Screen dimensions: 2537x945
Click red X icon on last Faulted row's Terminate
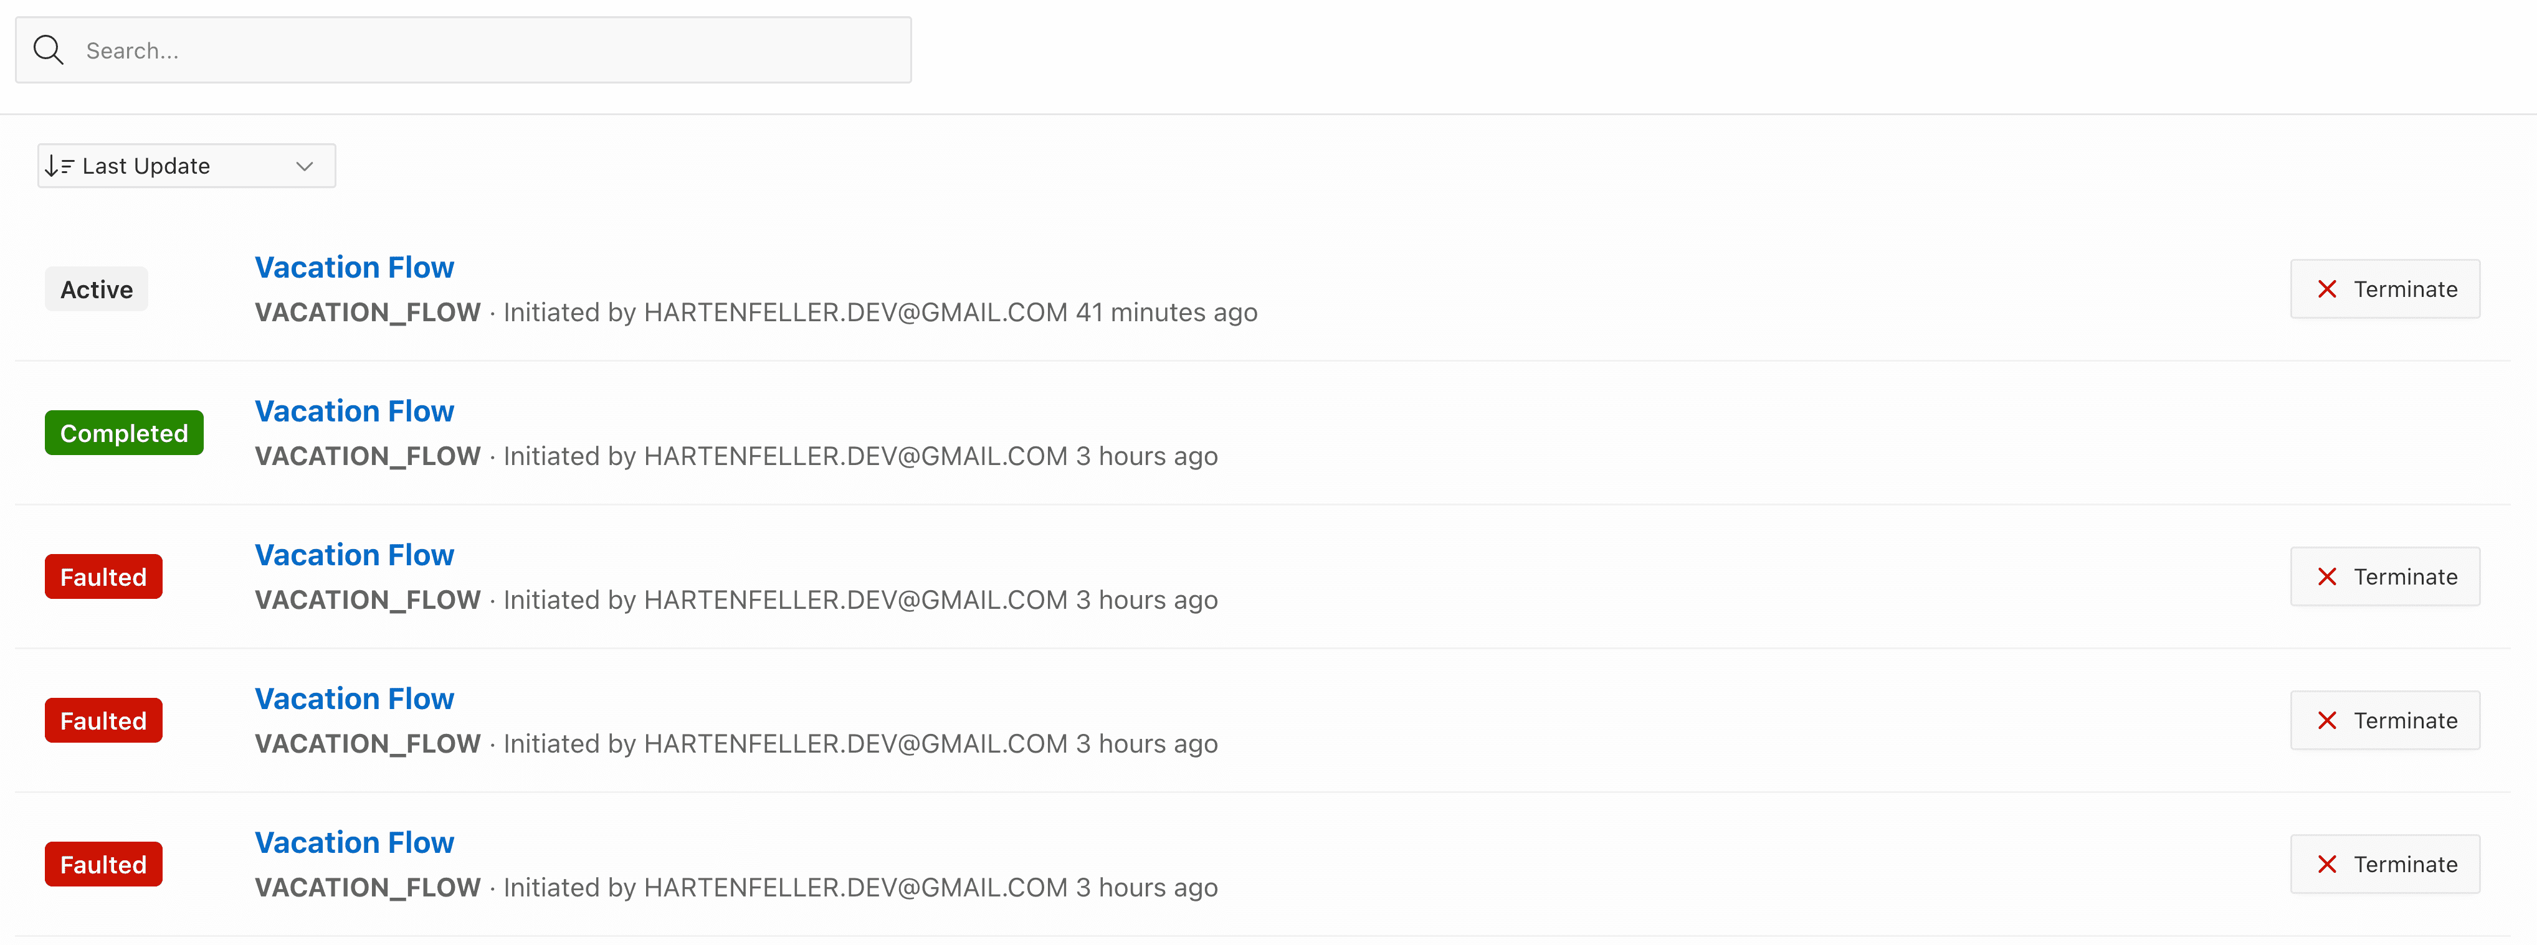[x=2327, y=863]
